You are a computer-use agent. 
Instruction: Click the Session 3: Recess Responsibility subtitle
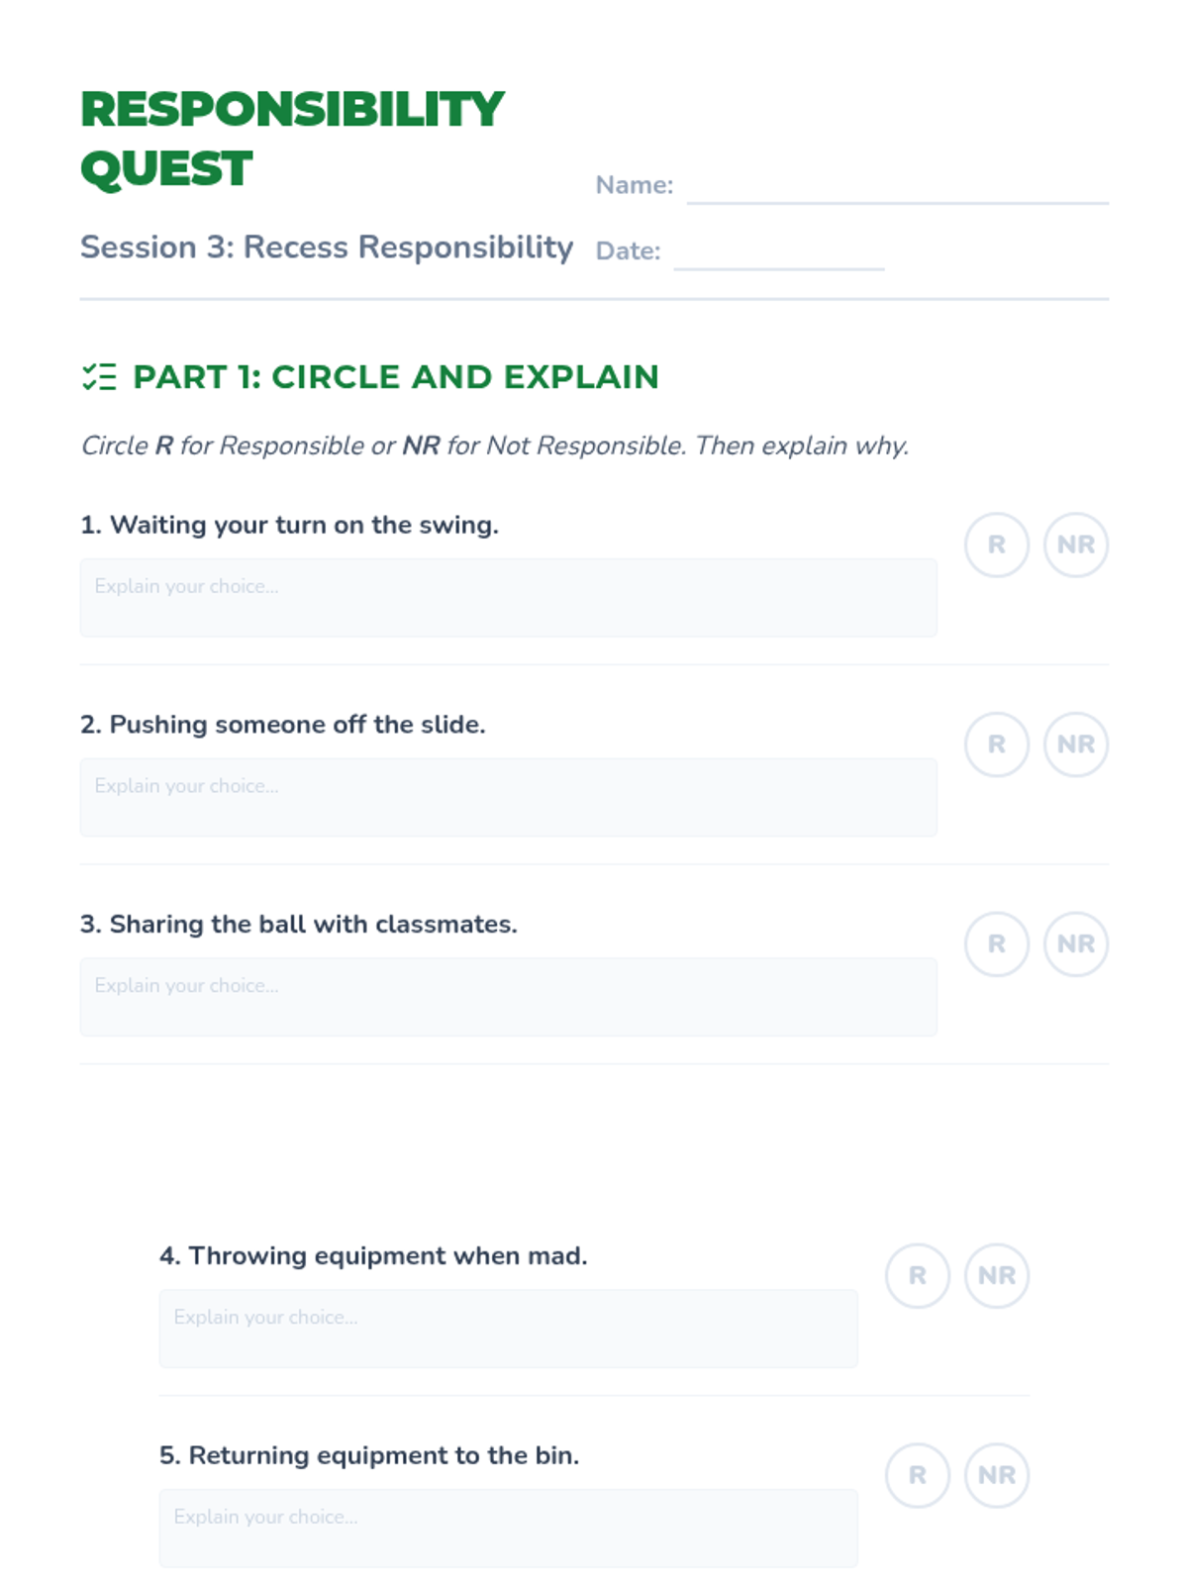click(x=327, y=247)
